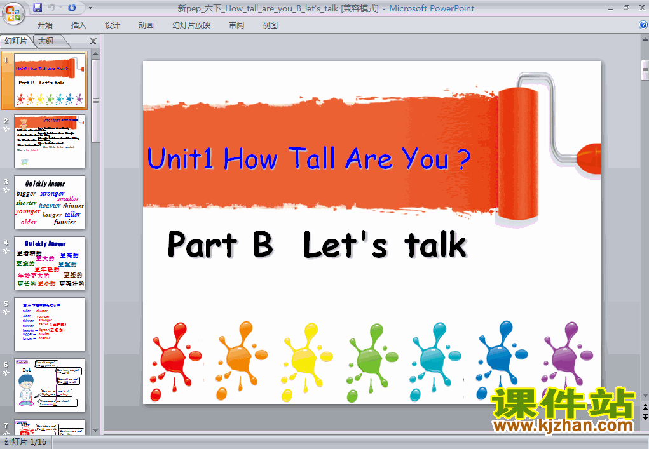This screenshot has height=449, width=649.
Task: Open the 插入 ribbon tab
Action: [79, 25]
